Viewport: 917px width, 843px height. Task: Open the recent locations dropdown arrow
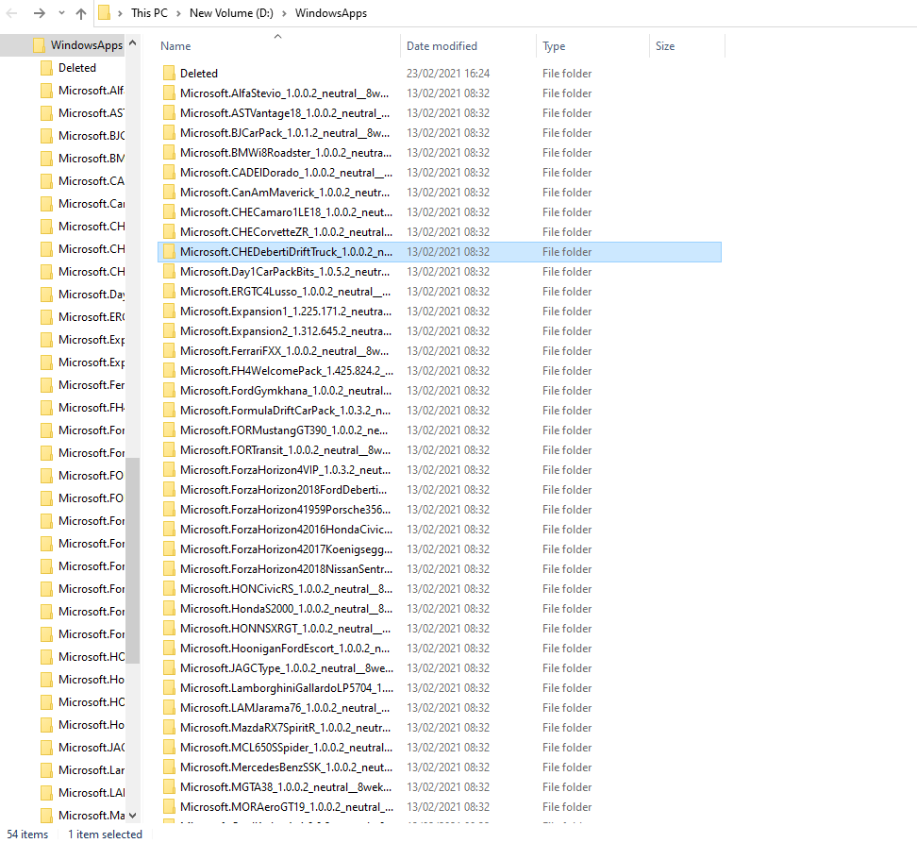coord(61,13)
